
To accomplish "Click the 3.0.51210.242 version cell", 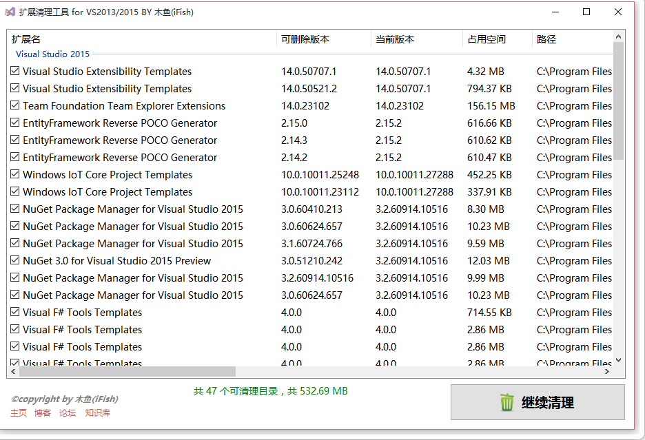I will [x=311, y=261].
